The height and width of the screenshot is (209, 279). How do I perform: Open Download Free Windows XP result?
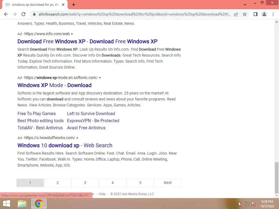click(87, 41)
